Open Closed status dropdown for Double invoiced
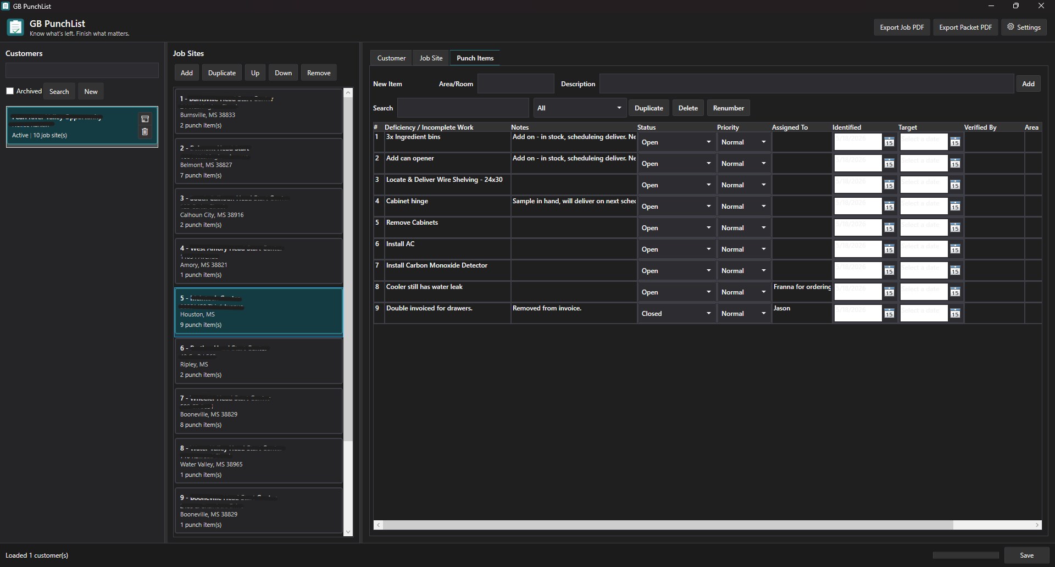Screen dimensions: 1055x567 [676, 314]
